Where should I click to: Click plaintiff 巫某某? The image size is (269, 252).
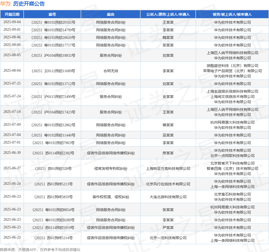pyautogui.click(x=168, y=135)
